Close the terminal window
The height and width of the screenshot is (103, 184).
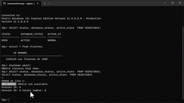pyautogui.click(x=180, y=3)
